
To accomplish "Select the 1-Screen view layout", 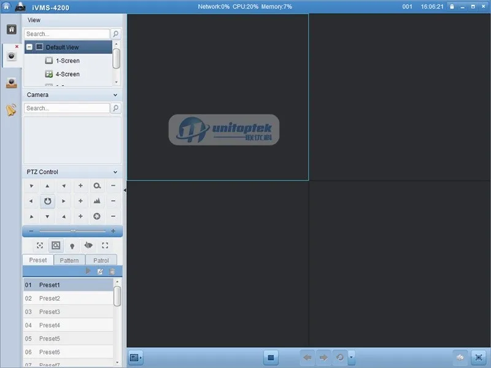I will (68, 60).
